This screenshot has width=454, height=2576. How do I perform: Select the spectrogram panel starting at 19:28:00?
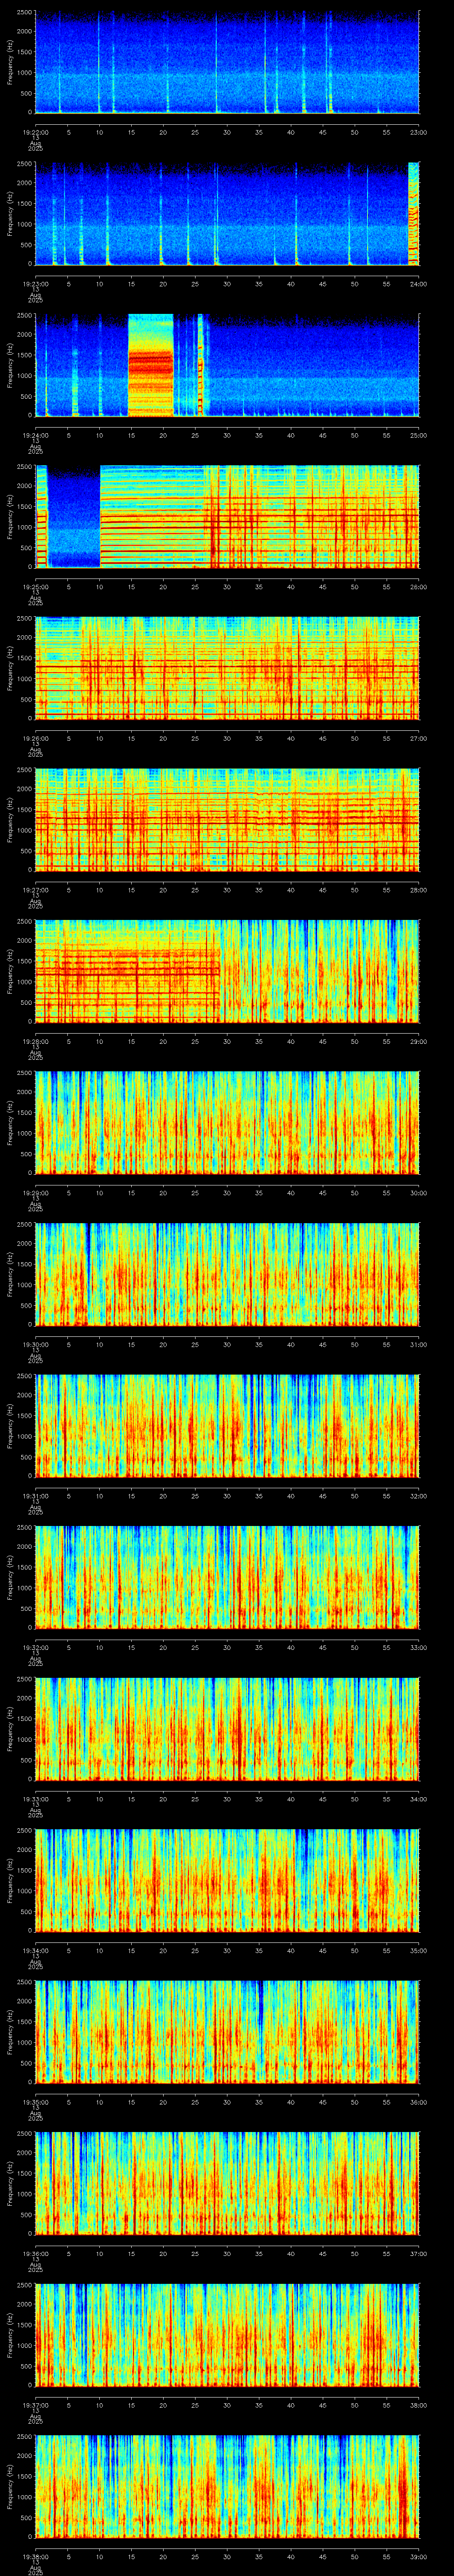click(x=227, y=971)
